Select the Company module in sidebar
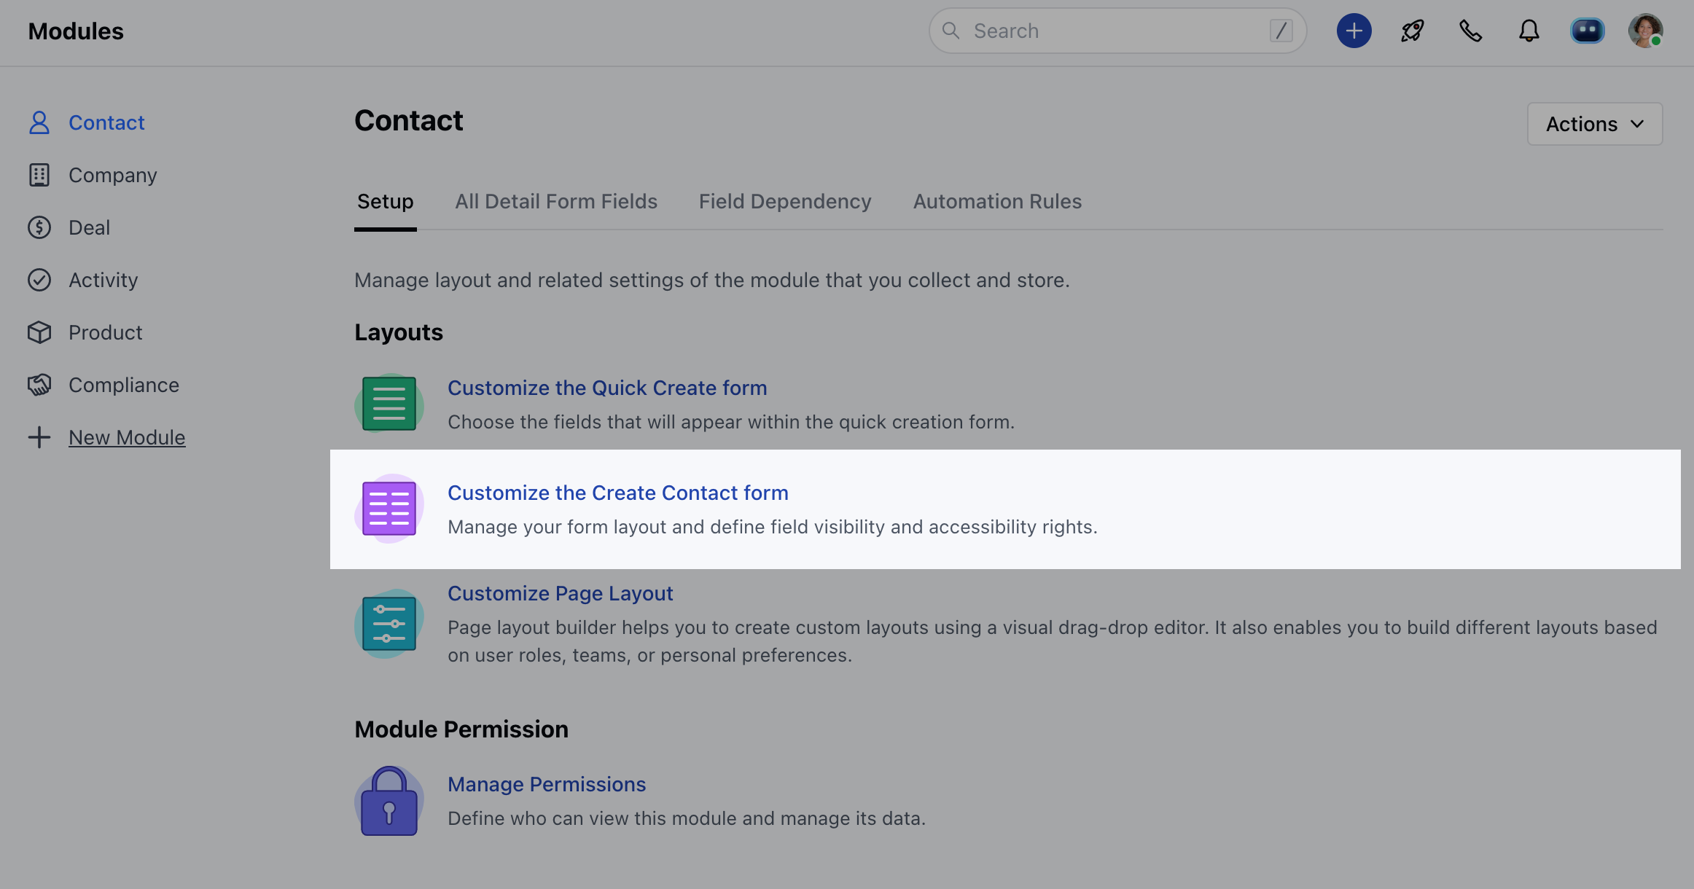The height and width of the screenshot is (889, 1694). (112, 176)
